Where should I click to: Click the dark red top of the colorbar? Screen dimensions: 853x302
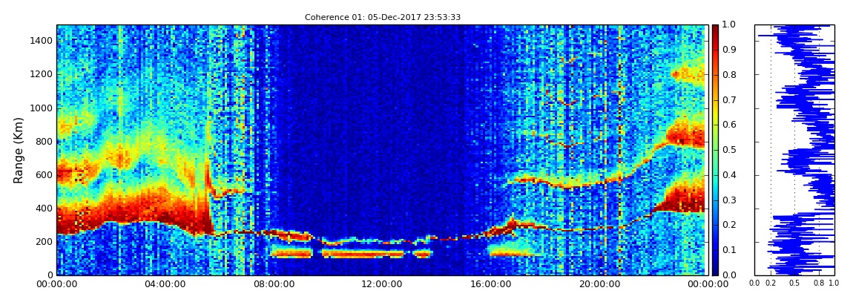715,28
